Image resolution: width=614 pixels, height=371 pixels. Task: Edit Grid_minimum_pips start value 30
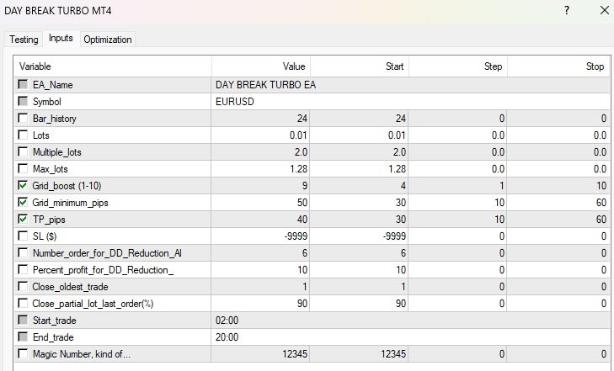359,203
